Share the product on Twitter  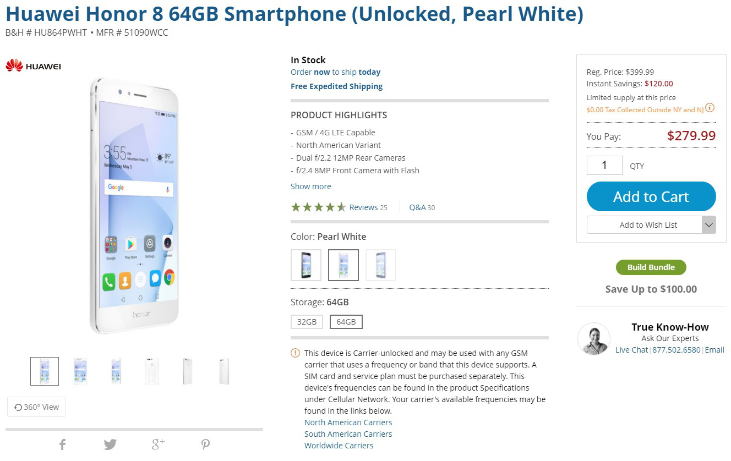[110, 444]
